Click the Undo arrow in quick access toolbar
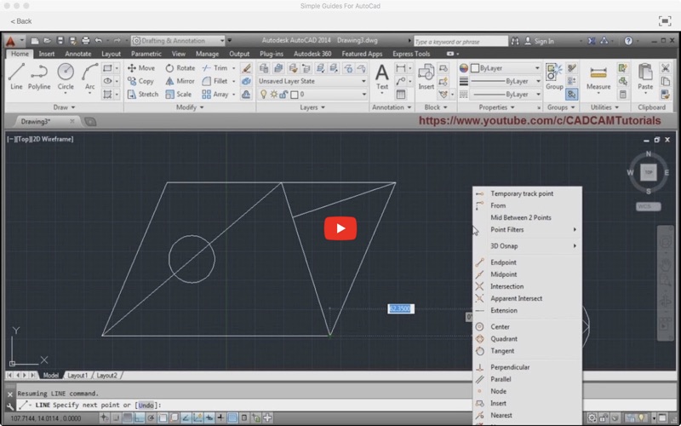 [98, 41]
